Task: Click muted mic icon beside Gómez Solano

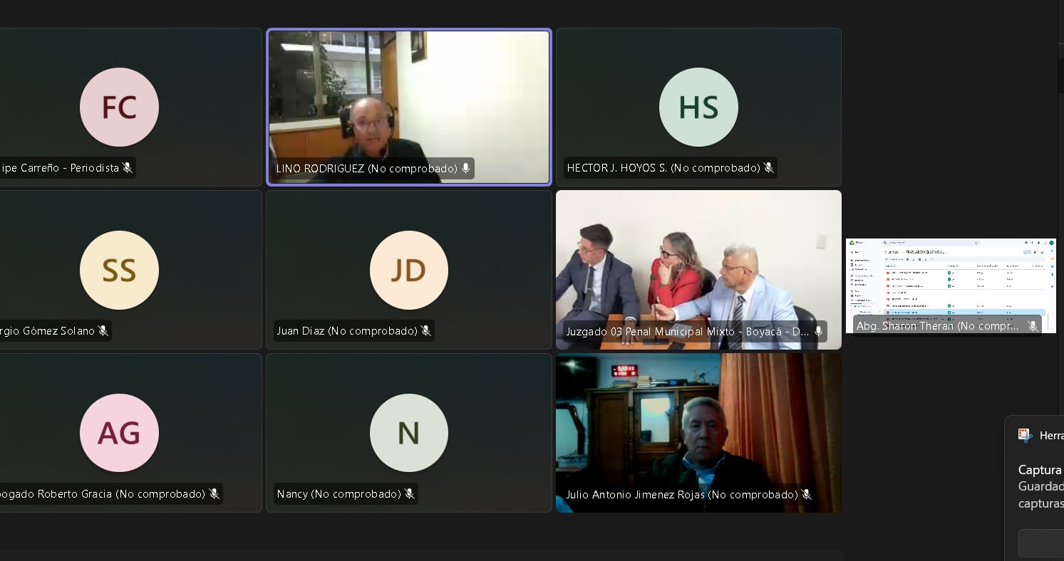Action: click(x=103, y=331)
